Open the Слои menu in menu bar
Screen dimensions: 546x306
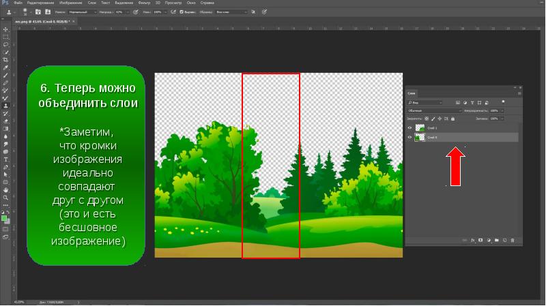pos(91,3)
